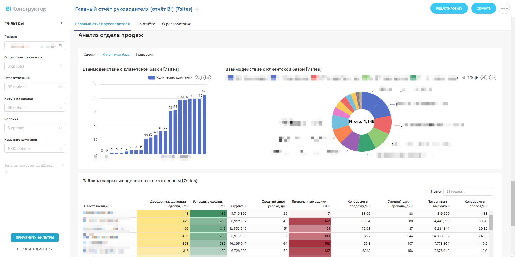Go to previous pie chart legend page
The image size is (515, 257).
tap(463, 78)
